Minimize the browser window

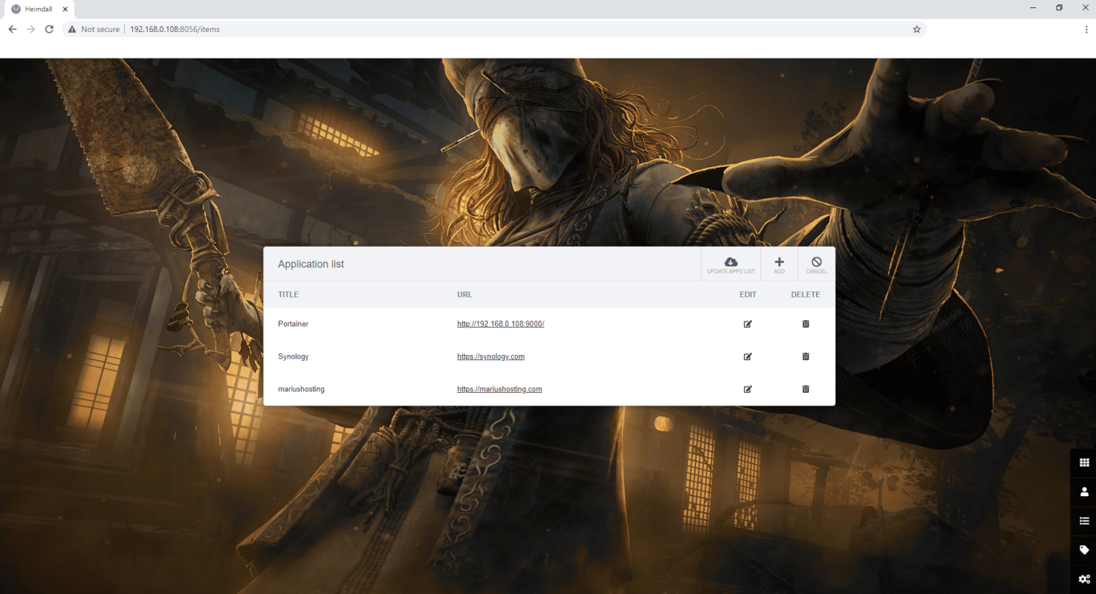click(1032, 8)
